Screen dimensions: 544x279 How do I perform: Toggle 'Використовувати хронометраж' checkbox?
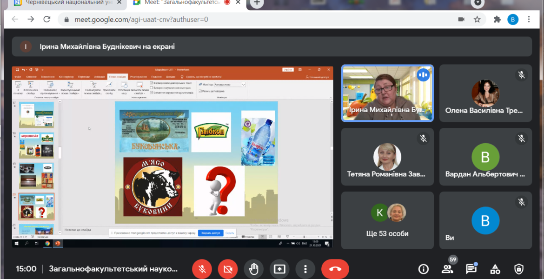151,88
